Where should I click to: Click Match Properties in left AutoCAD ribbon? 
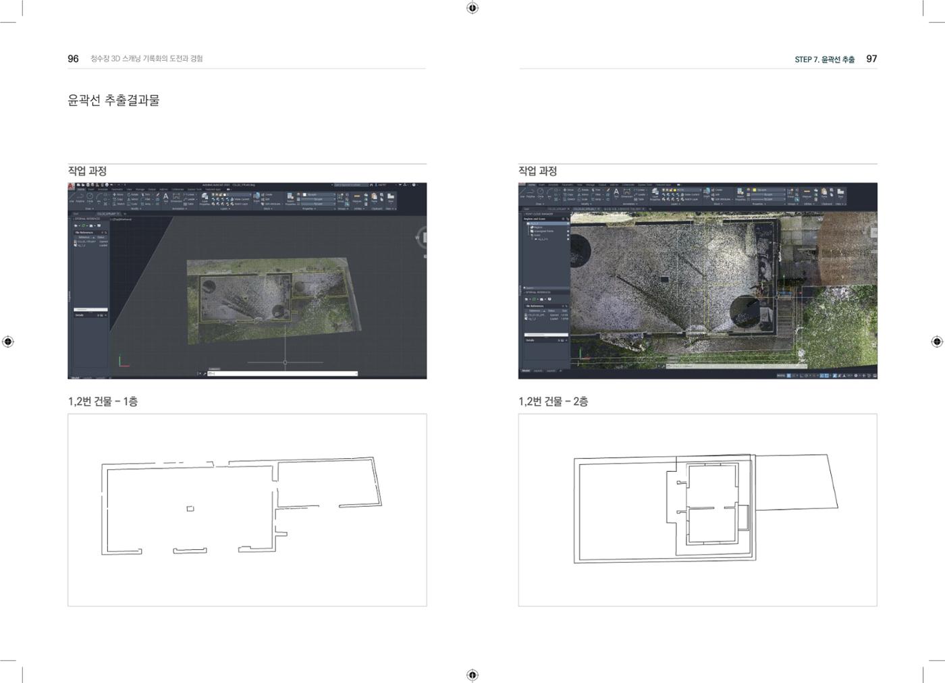[x=290, y=198]
